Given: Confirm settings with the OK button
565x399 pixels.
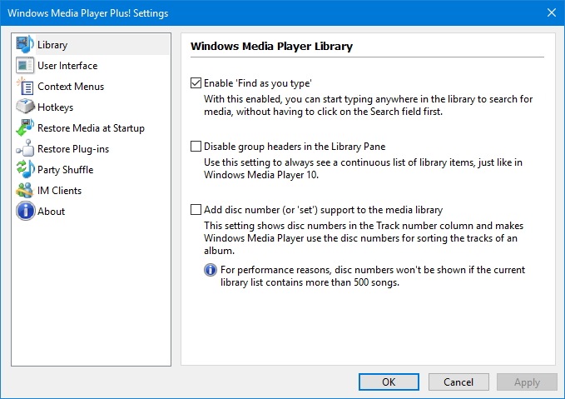Looking at the screenshot, I should point(389,382).
